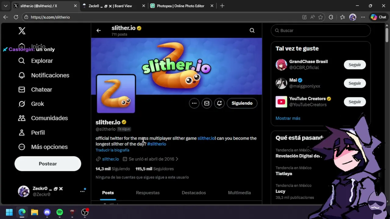Click the Buscar search field
This screenshot has height=219, width=390.
pos(321,30)
